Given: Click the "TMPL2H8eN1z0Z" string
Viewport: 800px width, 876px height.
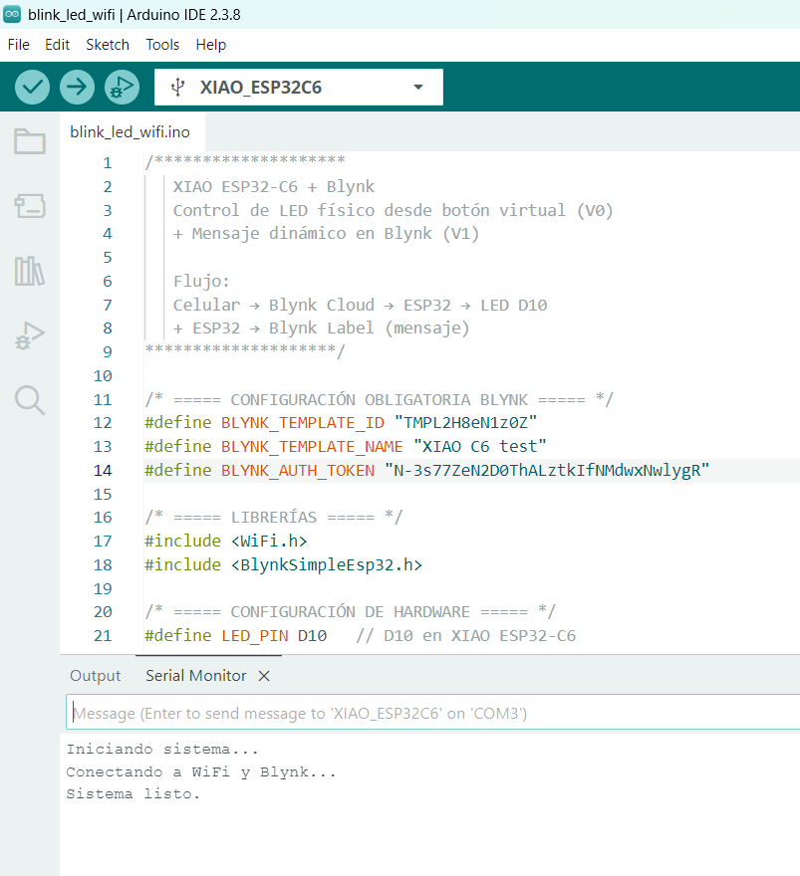Looking at the screenshot, I should pyautogui.click(x=465, y=423).
